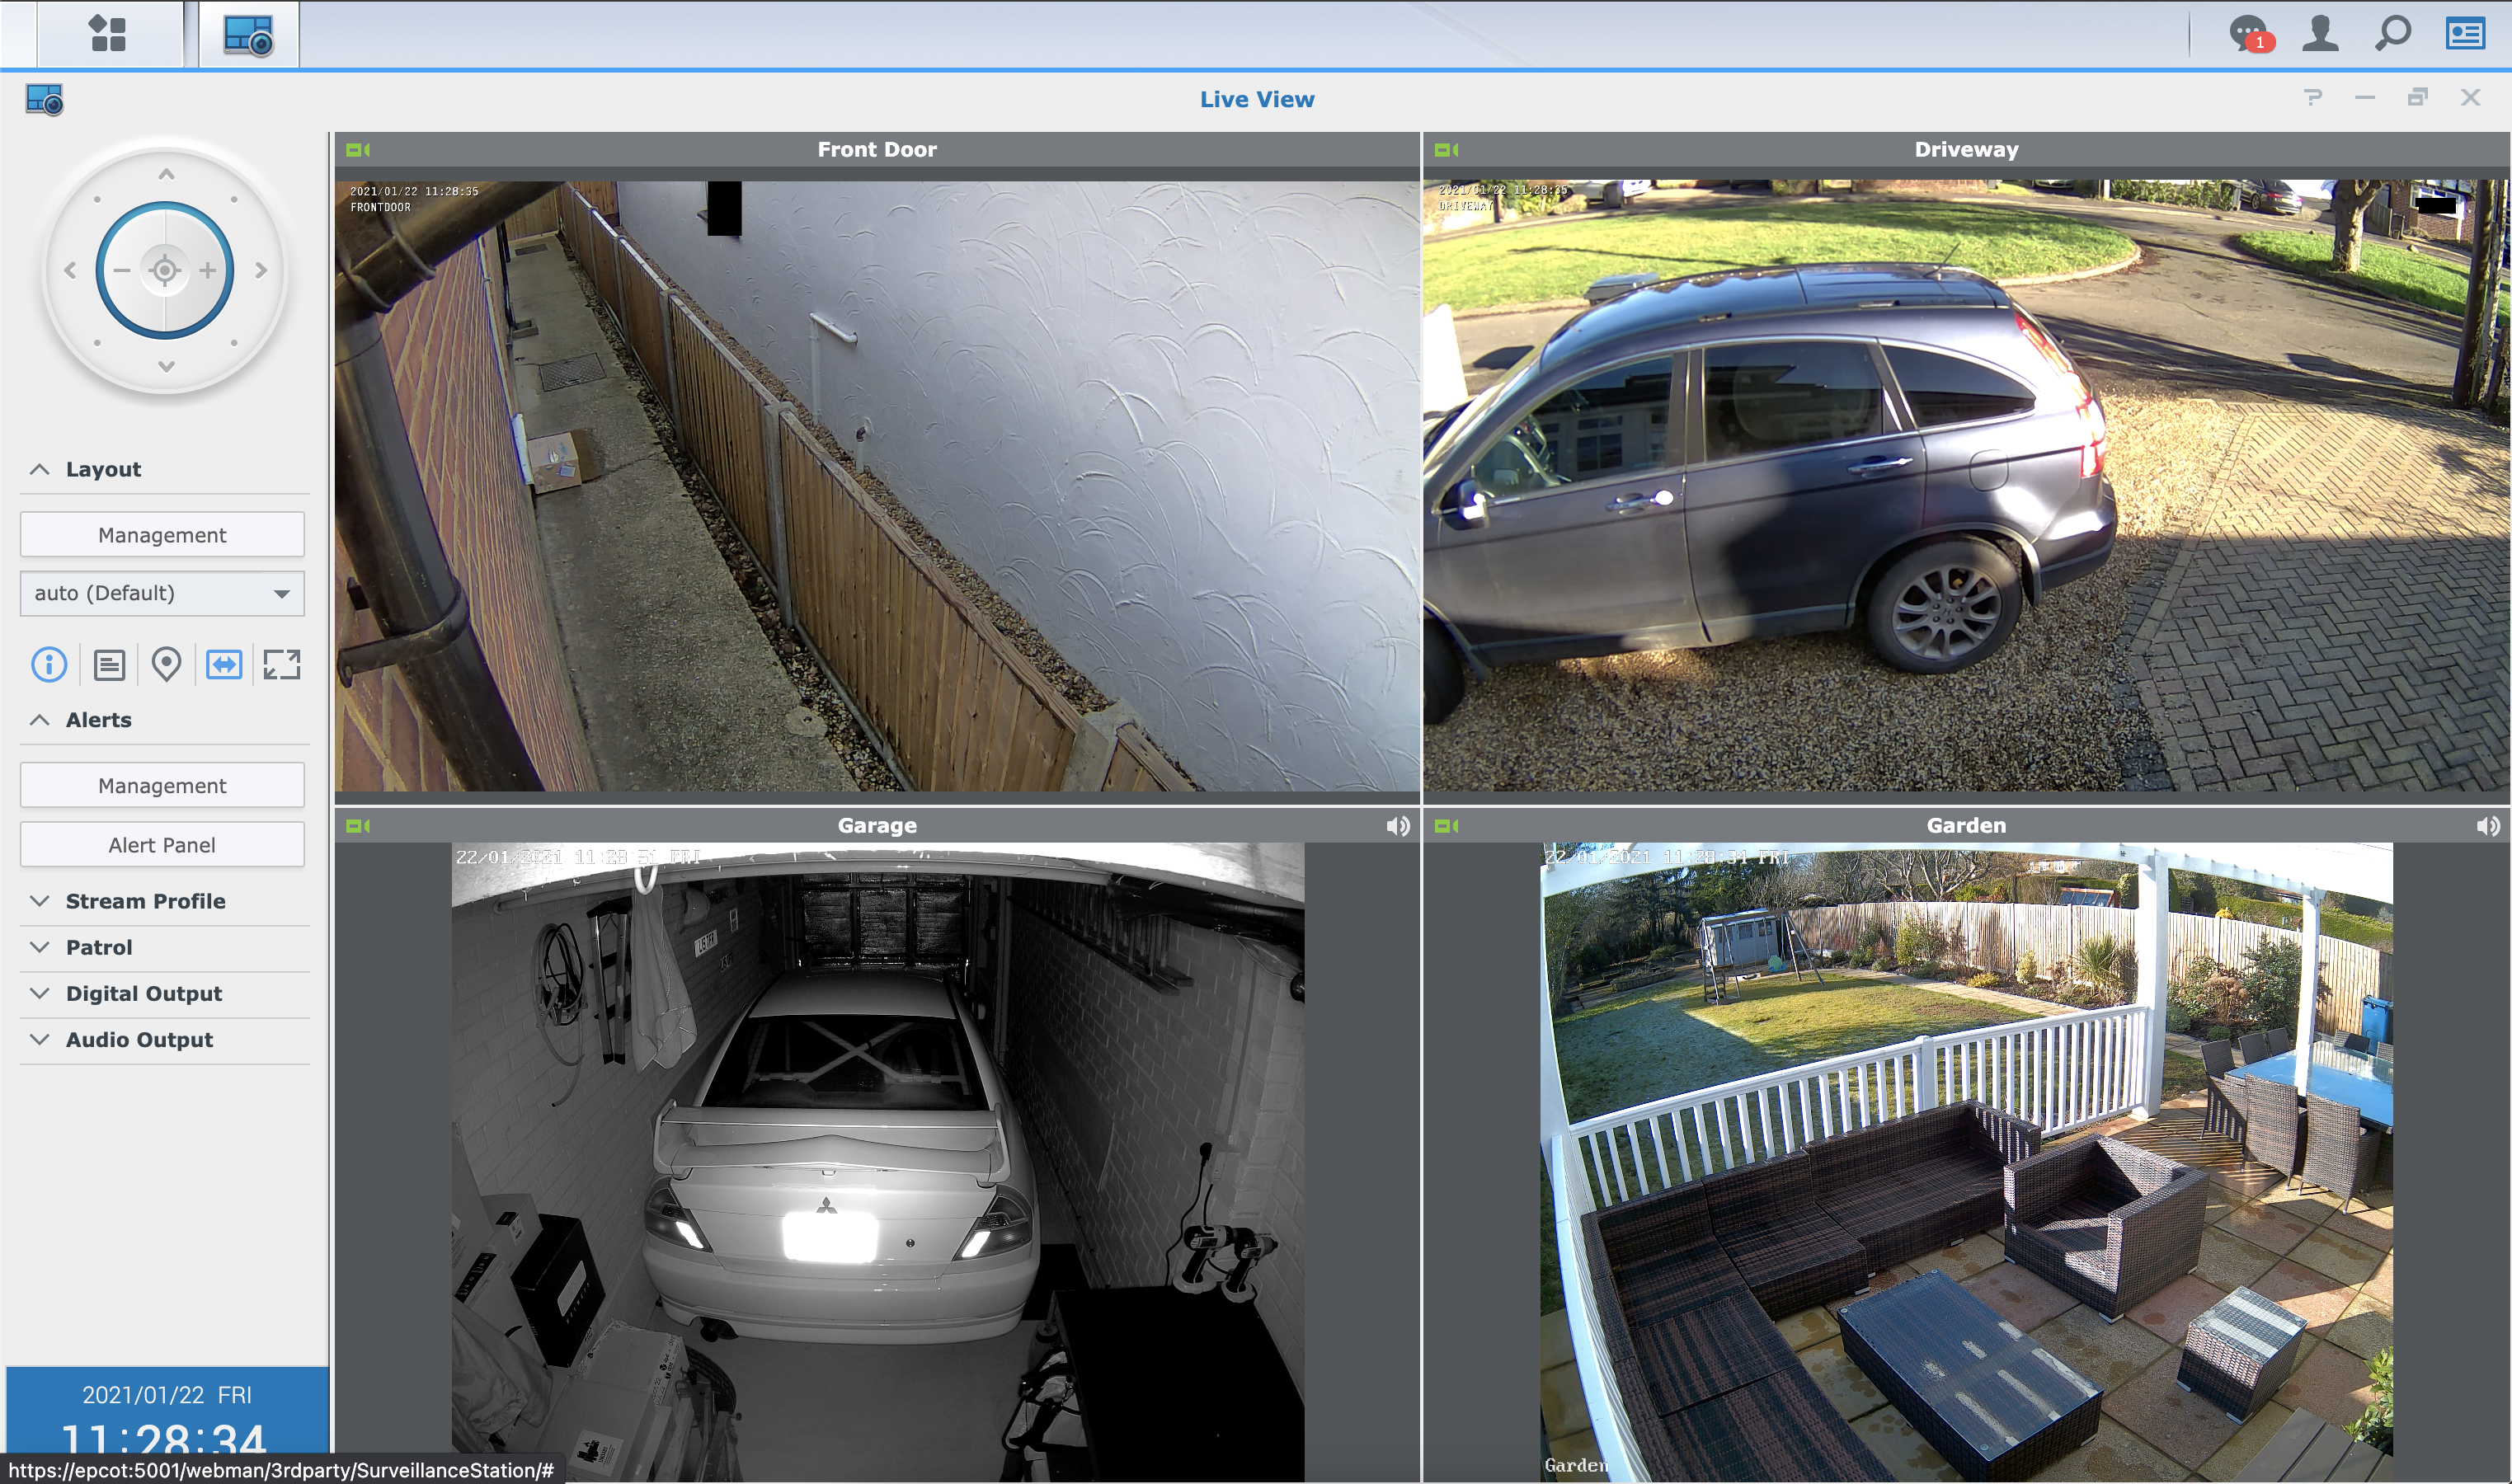Click the PTZ zoom in plus
The width and height of the screenshot is (2512, 1484).
[x=208, y=270]
